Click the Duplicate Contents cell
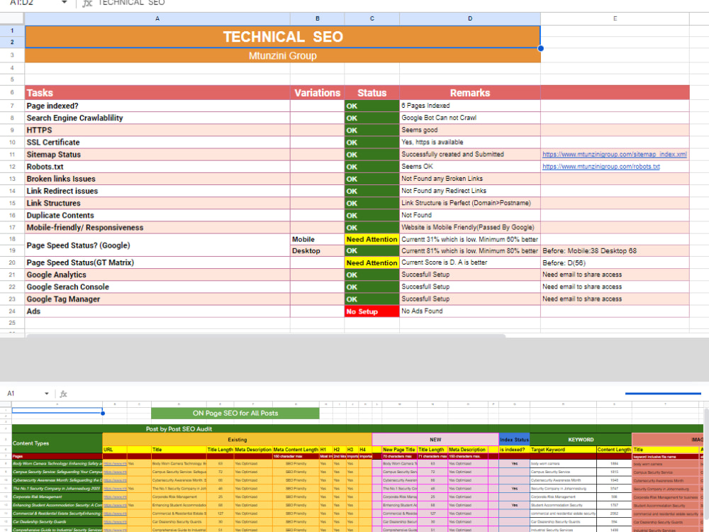The width and height of the screenshot is (709, 532). 157,216
